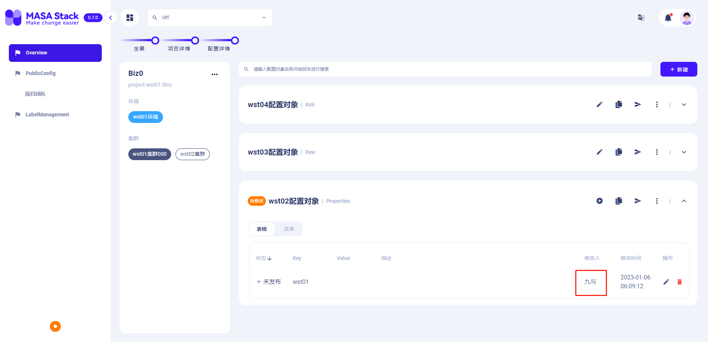Image resolution: width=708 pixels, height=342 pixels.
Task: Collapse the wst02配置对象 panel
Action: pyautogui.click(x=684, y=201)
